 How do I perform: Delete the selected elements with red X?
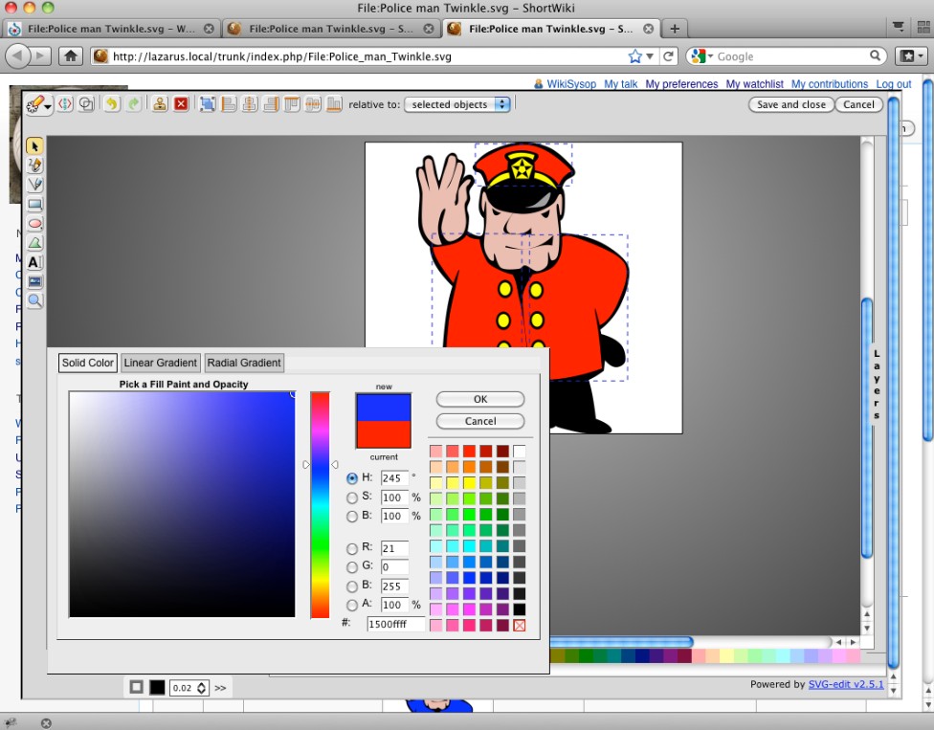pos(181,104)
